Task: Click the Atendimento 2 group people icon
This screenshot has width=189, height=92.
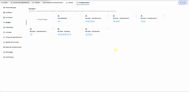Action: [114, 16]
